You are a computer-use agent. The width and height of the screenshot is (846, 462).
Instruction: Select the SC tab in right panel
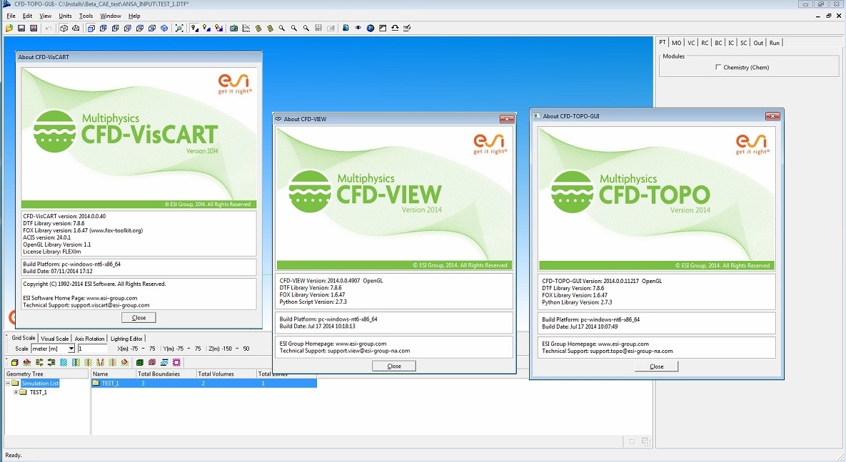pos(743,43)
